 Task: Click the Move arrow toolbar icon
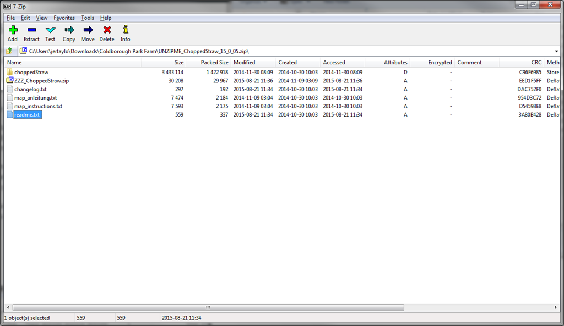tap(88, 30)
